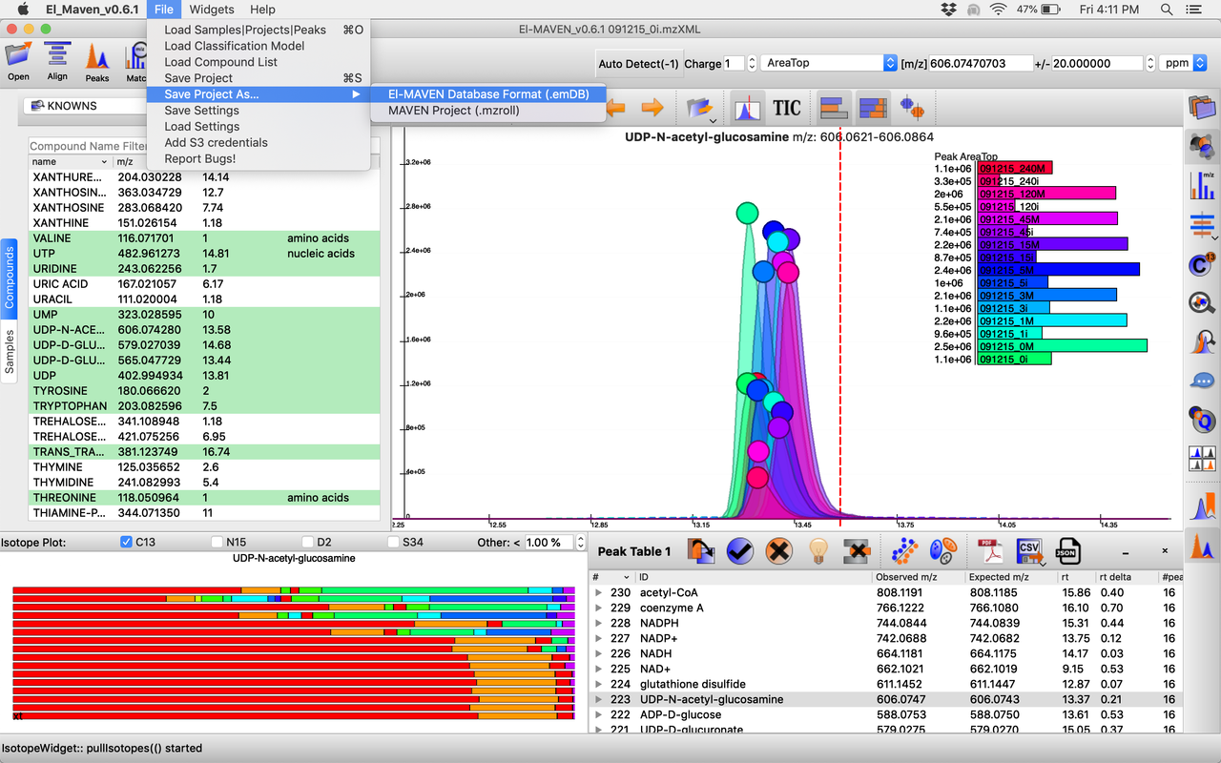Adjust the Other percentage stepper
This screenshot has height=763, width=1221.
pyautogui.click(x=579, y=542)
